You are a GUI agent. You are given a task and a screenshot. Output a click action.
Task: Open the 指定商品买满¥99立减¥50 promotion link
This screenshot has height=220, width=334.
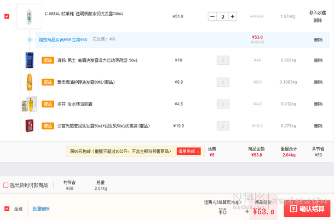click(x=63, y=39)
